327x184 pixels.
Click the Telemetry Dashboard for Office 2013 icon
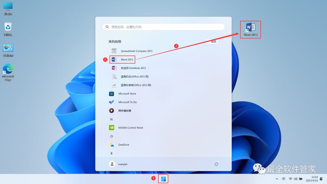(x=114, y=85)
